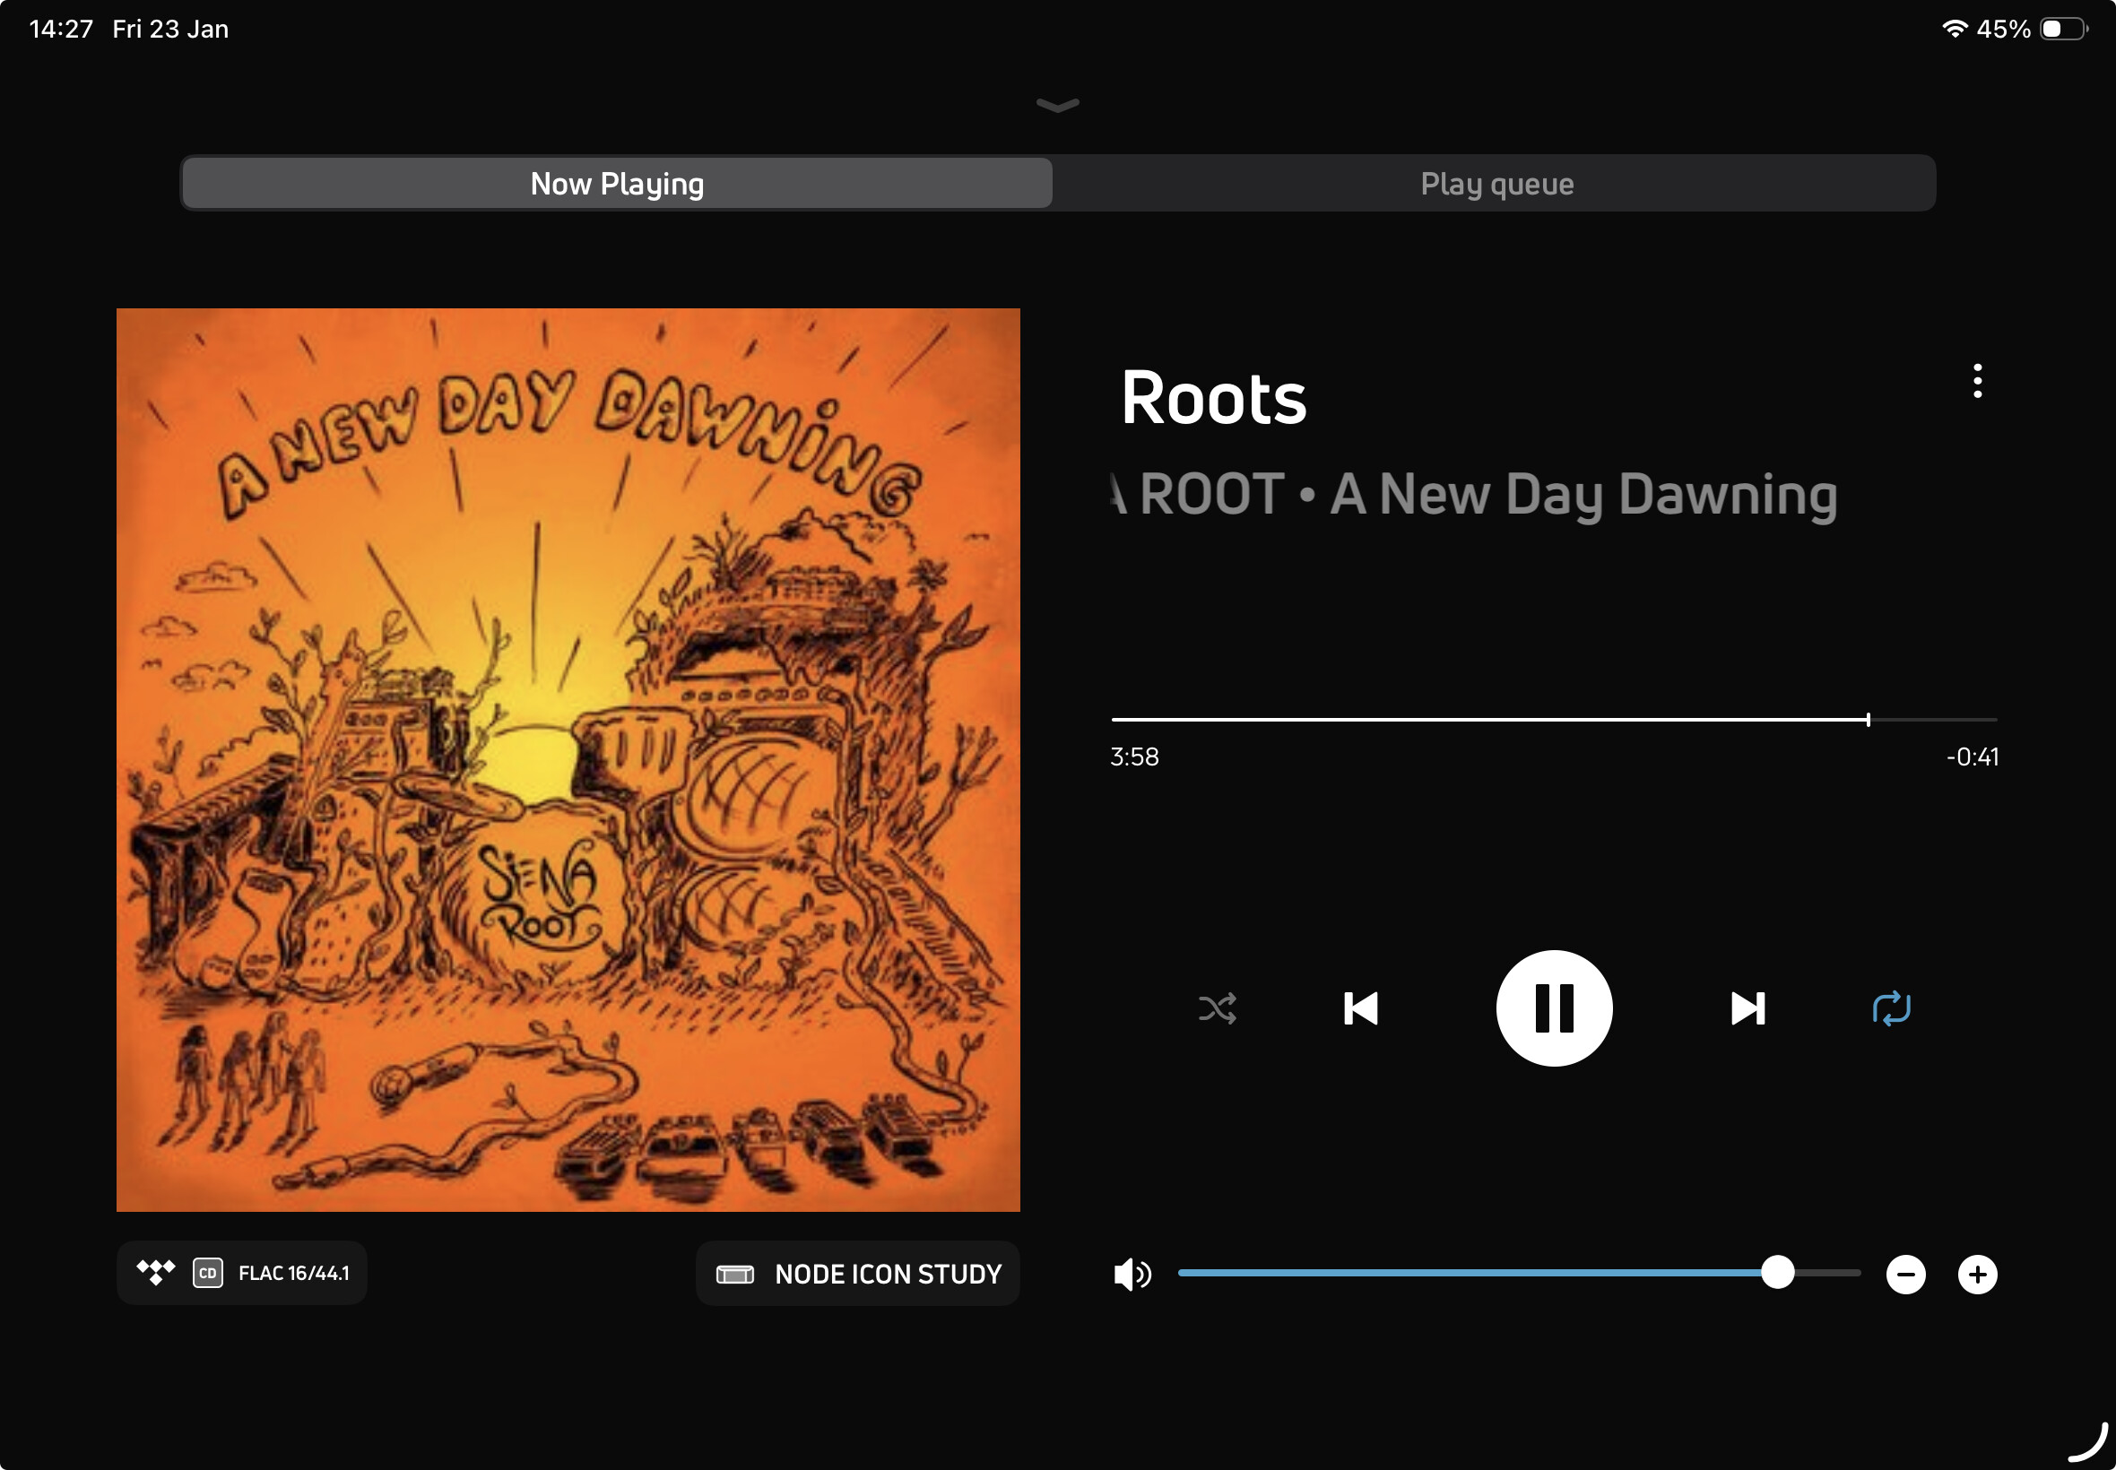Open the three-dot track options menu
The image size is (2116, 1470).
[x=1977, y=380]
